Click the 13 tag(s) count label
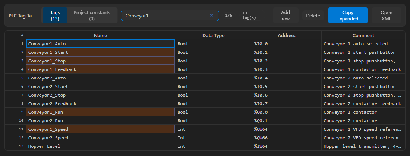 [x=249, y=15]
